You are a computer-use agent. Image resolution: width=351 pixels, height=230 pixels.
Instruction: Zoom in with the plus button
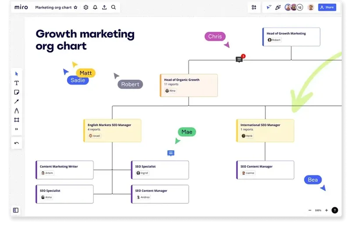point(326,210)
